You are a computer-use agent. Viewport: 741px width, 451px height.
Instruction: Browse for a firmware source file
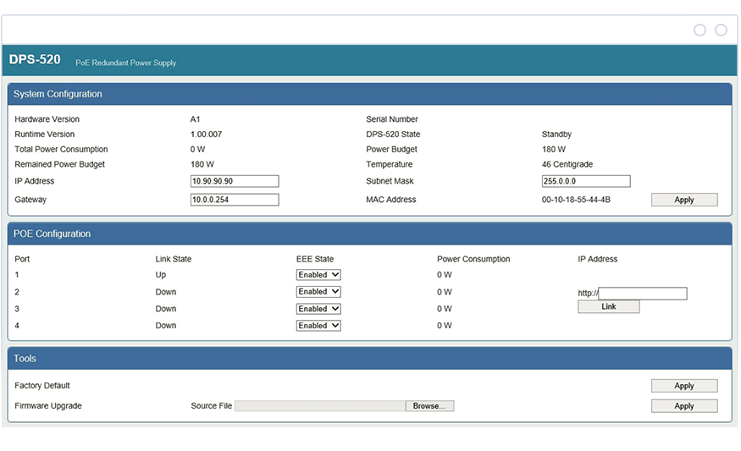[429, 406]
